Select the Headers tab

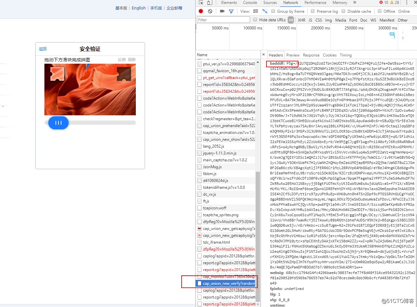(x=276, y=55)
